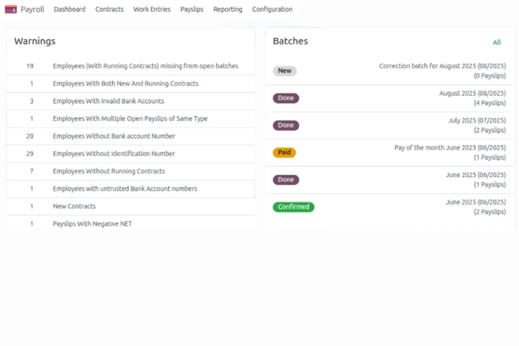This screenshot has height=346, width=519.
Task: Click count 19 for missing employees
Action: (x=30, y=66)
